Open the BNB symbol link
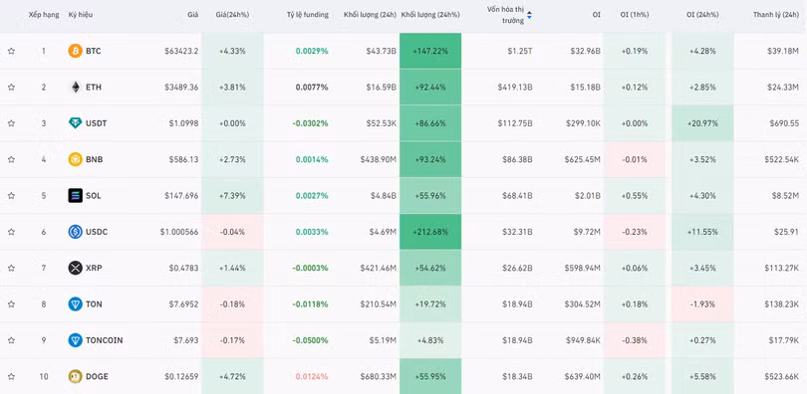The image size is (807, 394). [x=95, y=159]
